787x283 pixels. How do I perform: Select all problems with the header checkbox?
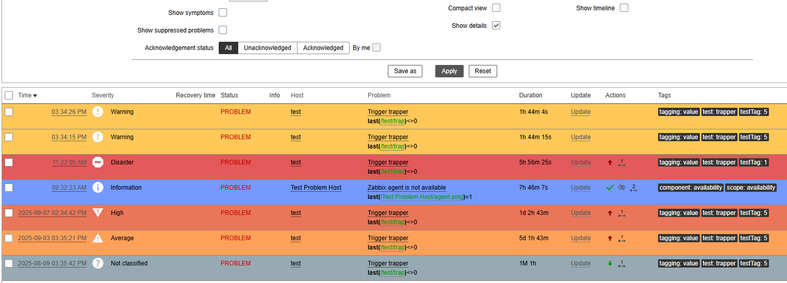click(x=9, y=95)
